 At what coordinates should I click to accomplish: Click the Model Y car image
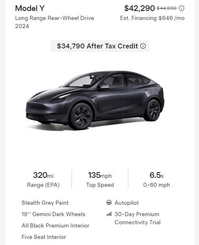click(95, 100)
